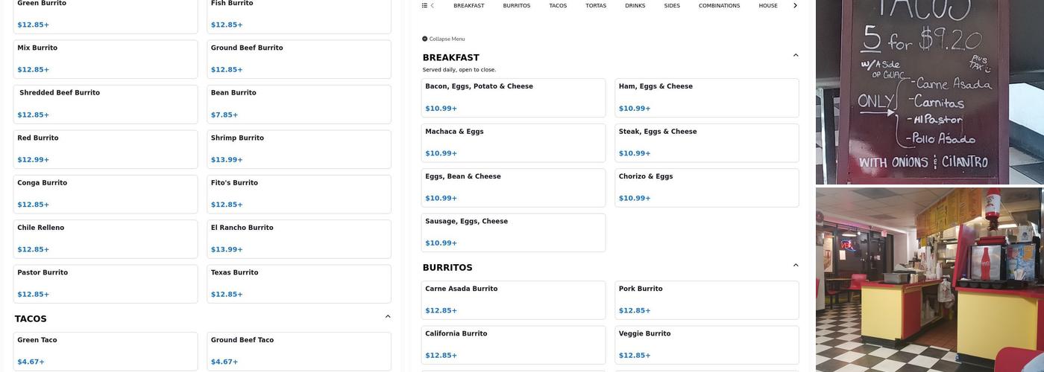Select Pork Burrito item
This screenshot has height=372, width=1044.
pyautogui.click(x=707, y=300)
